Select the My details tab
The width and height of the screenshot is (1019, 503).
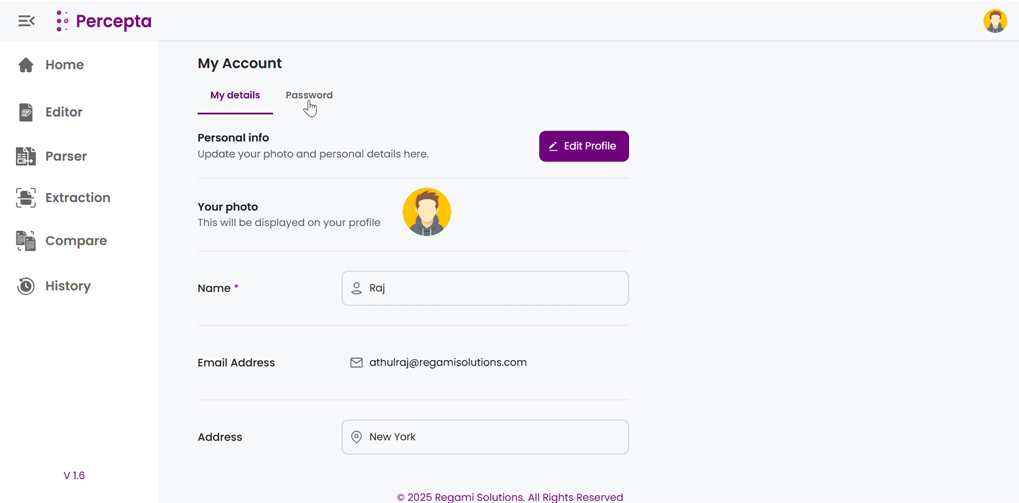pos(235,96)
